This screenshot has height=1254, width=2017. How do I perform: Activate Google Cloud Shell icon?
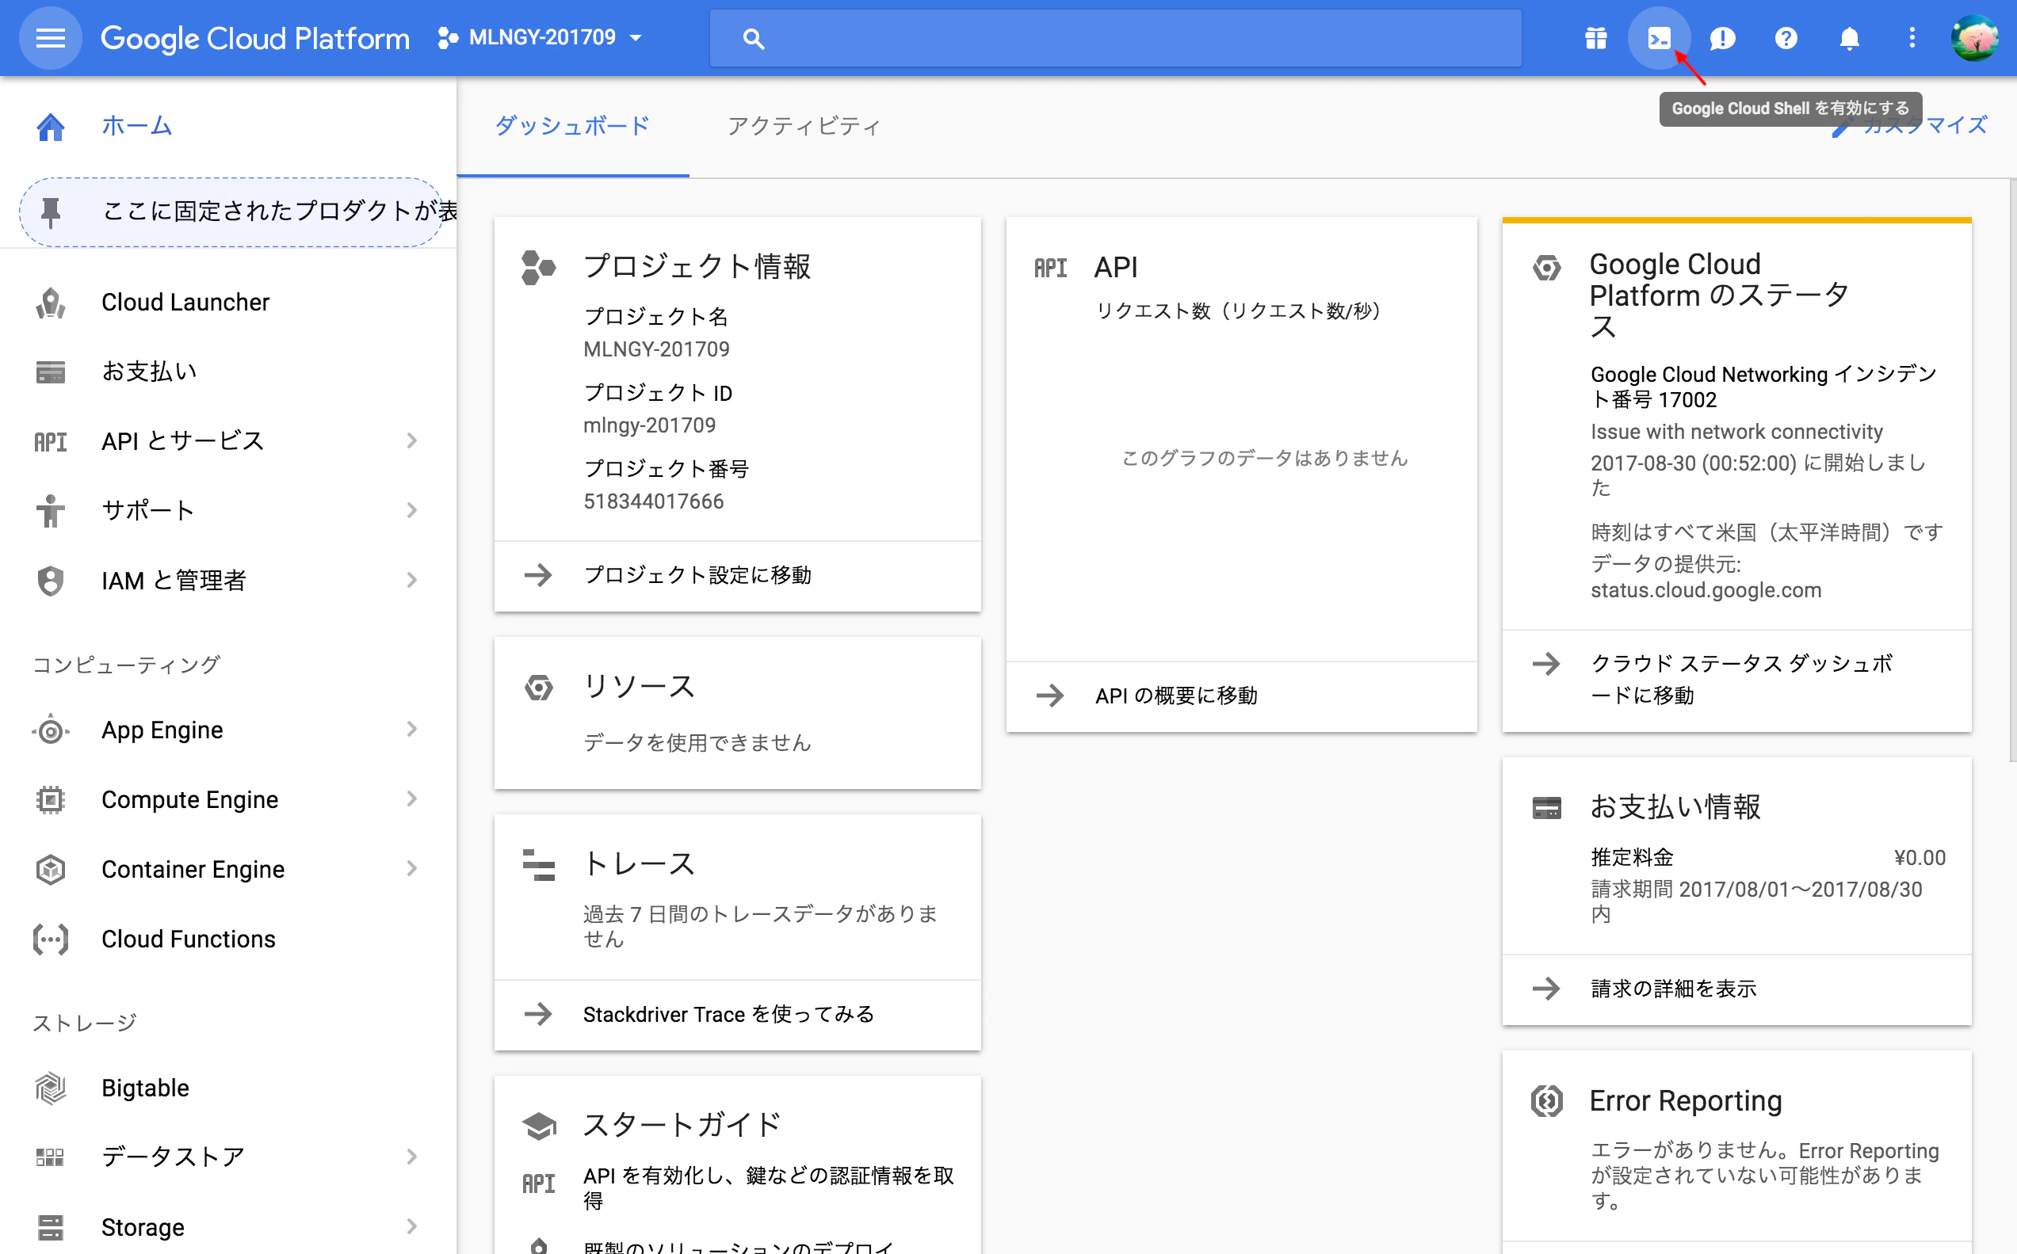tap(1659, 38)
